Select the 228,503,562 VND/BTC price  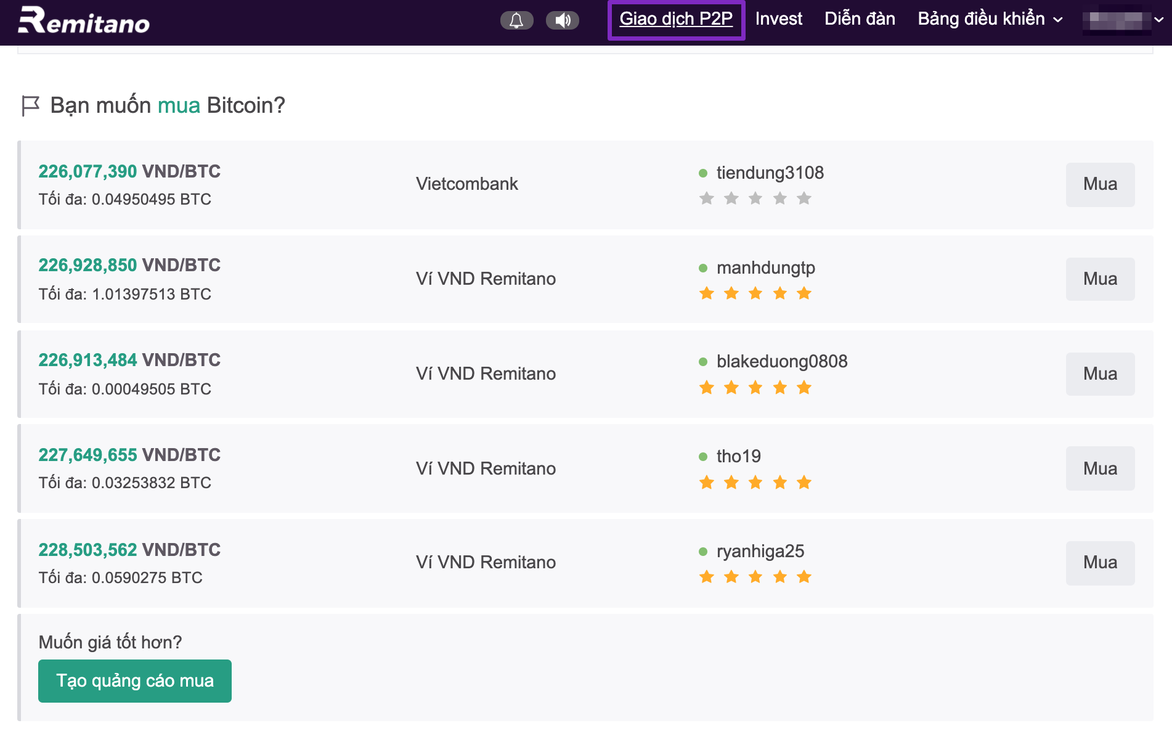pos(129,550)
